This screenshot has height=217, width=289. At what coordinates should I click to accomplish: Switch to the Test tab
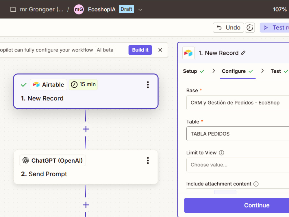[x=279, y=71]
